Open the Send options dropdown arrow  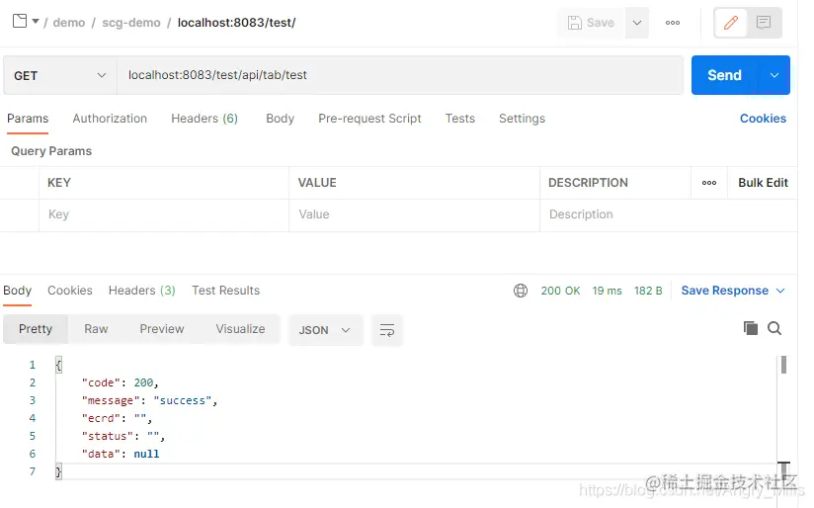pyautogui.click(x=774, y=75)
